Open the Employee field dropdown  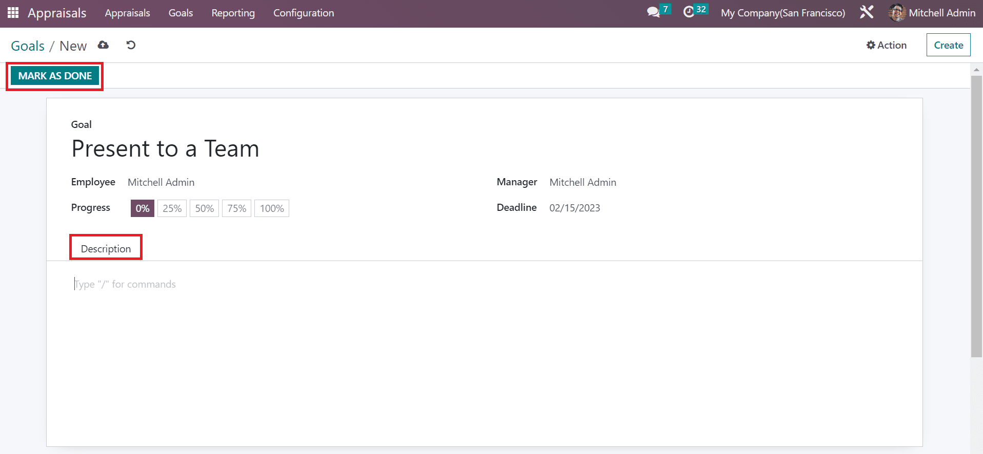click(161, 182)
